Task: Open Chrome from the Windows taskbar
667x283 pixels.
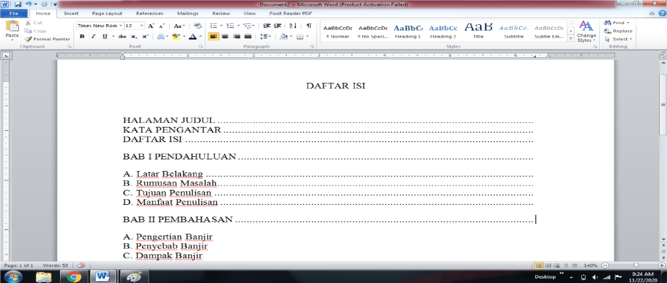Action: [x=74, y=276]
